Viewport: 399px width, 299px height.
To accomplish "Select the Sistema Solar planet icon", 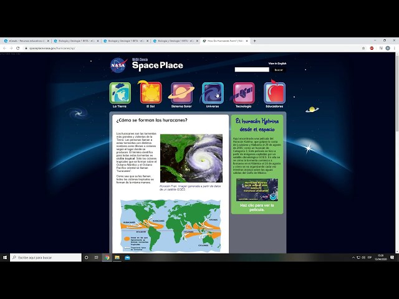I will pyautogui.click(x=181, y=93).
